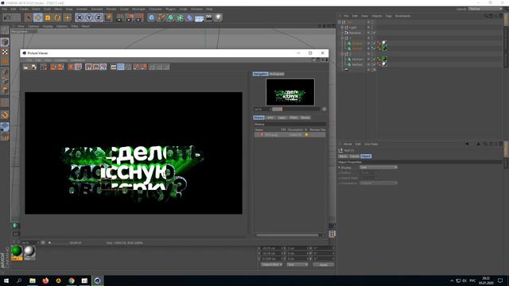509x286 pixels.
Task: Open the Size mode dropdown
Action: pos(297,265)
